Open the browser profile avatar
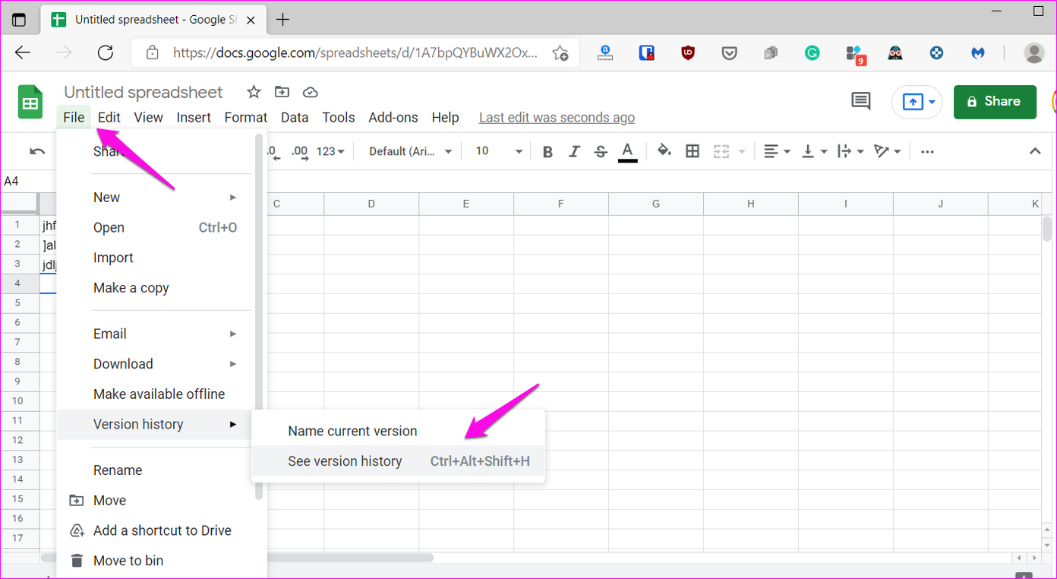The image size is (1057, 579). [x=1033, y=52]
